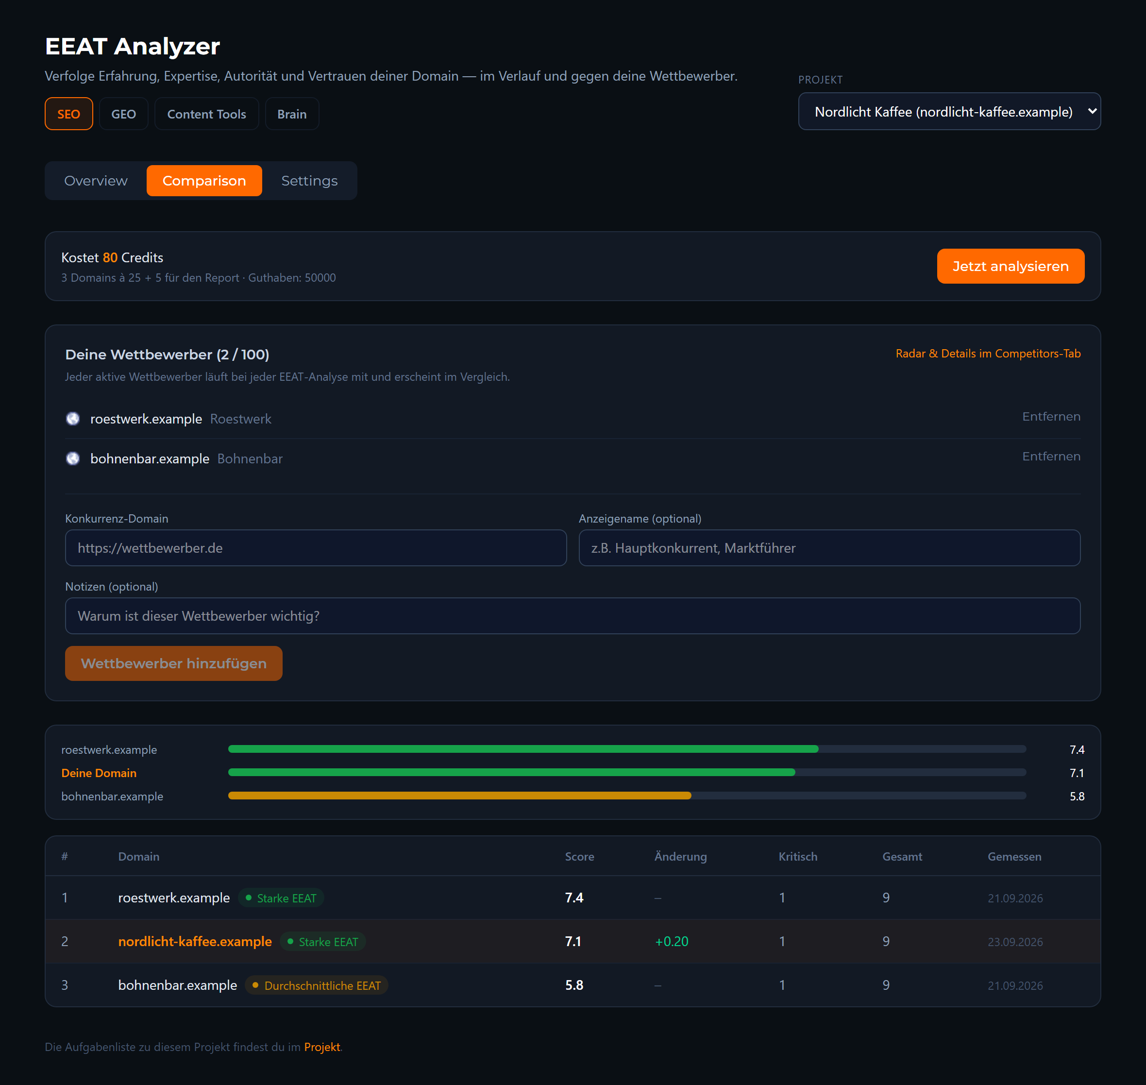The width and height of the screenshot is (1146, 1085).
Task: Click the roestwerk.example globe favicon
Action: pos(73,419)
